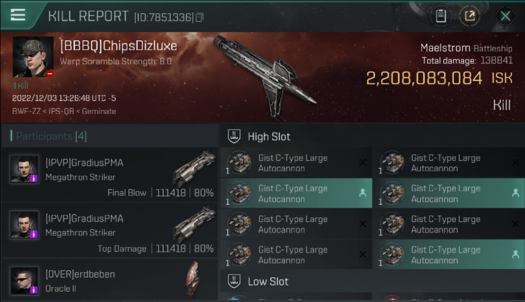The height and width of the screenshot is (302, 525).
Task: Open the clipboard notes icon
Action: point(441,16)
